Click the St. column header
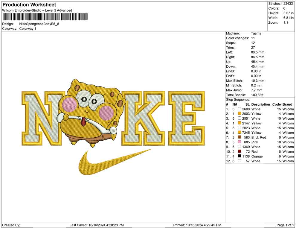296x228 pixels. pyautogui.click(x=248, y=104)
